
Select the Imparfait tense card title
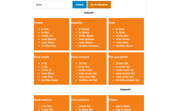pyautogui.click(x=77, y=23)
